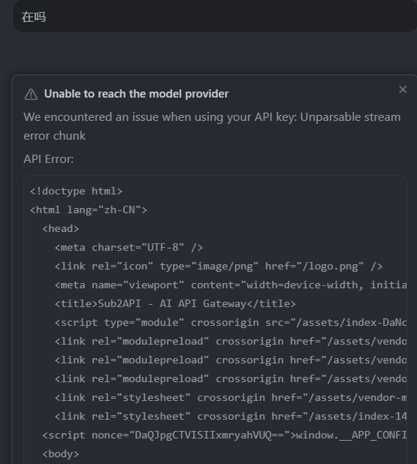The width and height of the screenshot is (417, 464).
Task: Click the <!doctype html> code line
Action: tap(76, 191)
